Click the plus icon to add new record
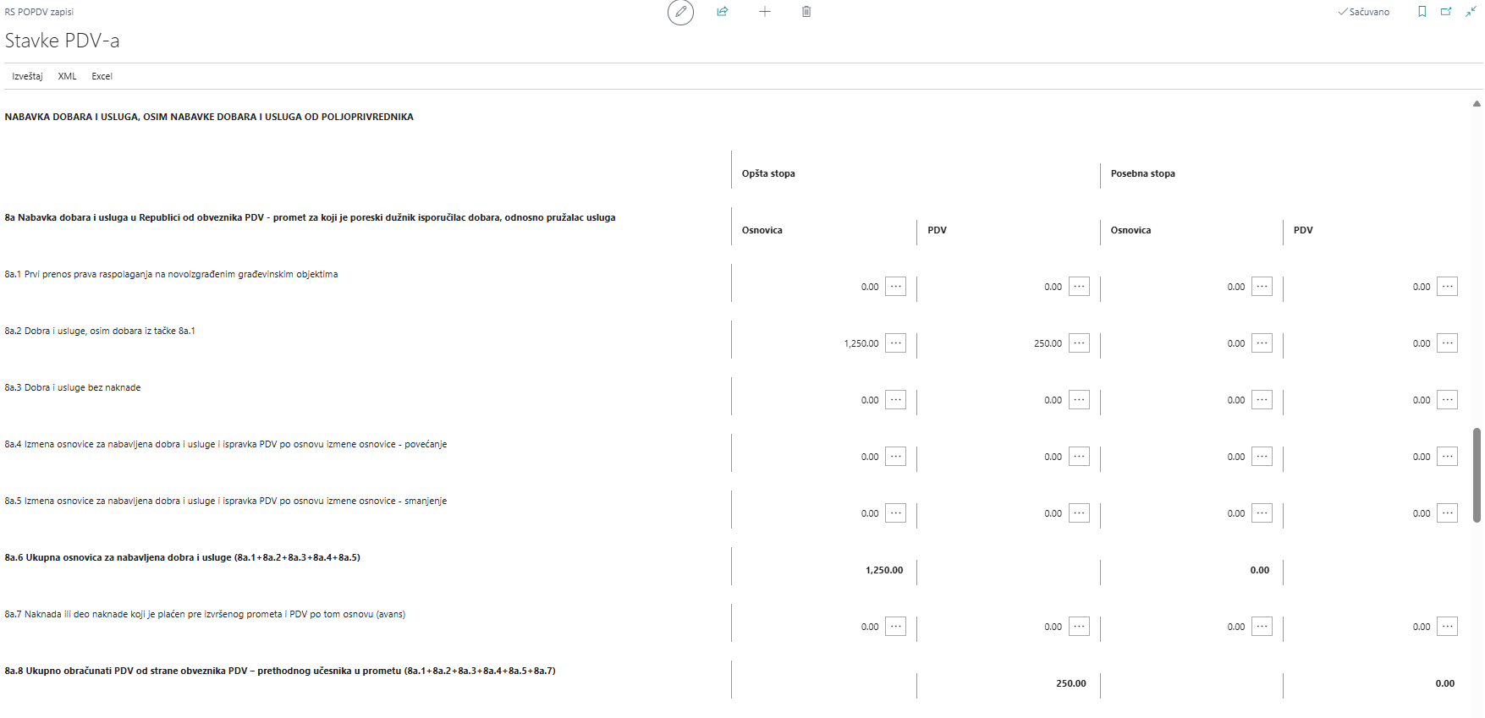 [x=765, y=12]
